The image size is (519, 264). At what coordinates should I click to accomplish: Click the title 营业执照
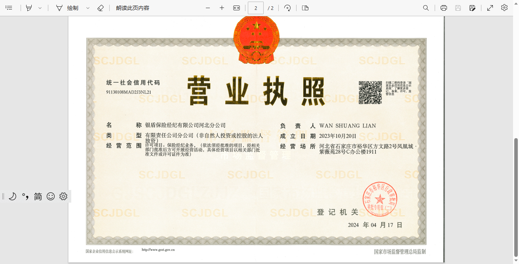point(256,91)
